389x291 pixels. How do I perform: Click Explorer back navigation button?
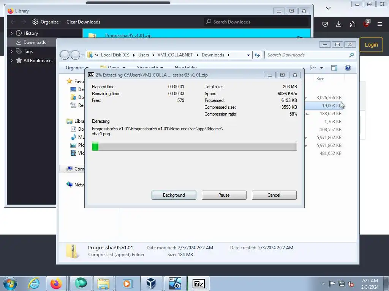pos(65,55)
